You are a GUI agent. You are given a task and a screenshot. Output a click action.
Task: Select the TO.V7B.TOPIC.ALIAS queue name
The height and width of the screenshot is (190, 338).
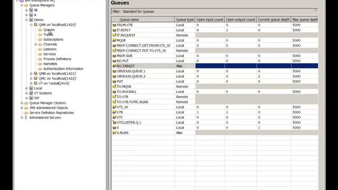(133, 102)
